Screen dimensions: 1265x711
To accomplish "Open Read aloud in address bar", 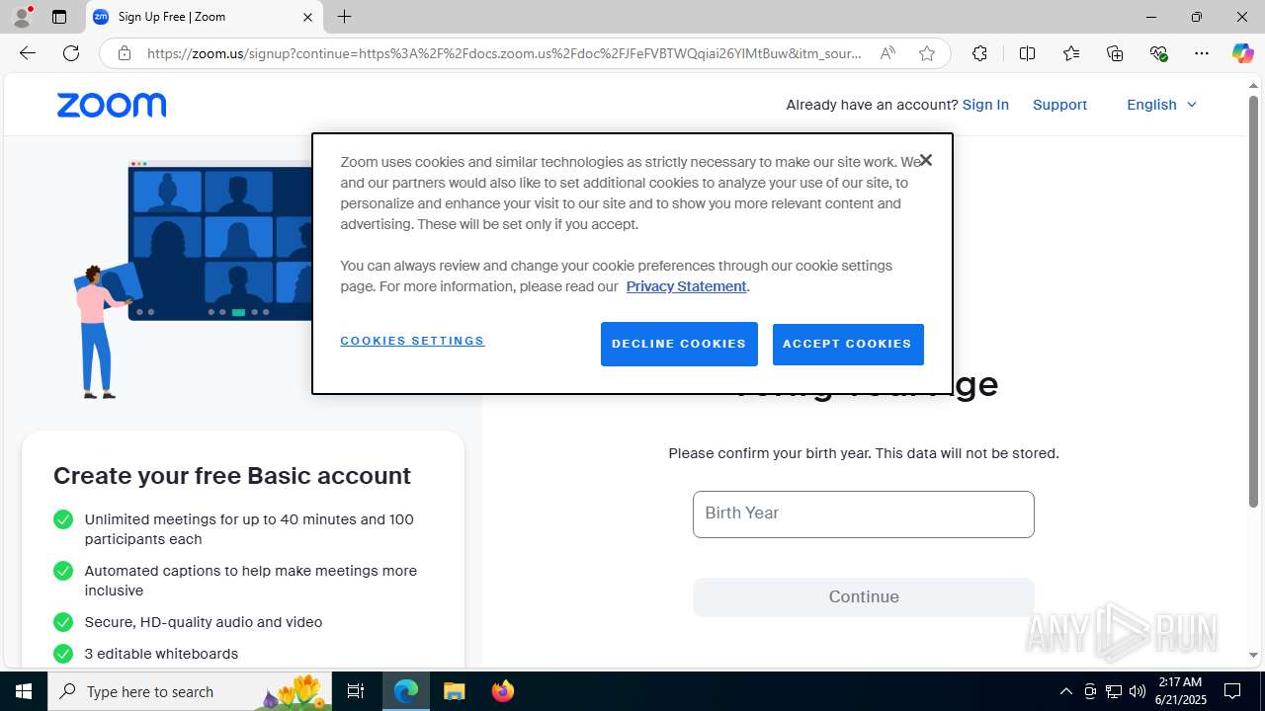I will 887,53.
